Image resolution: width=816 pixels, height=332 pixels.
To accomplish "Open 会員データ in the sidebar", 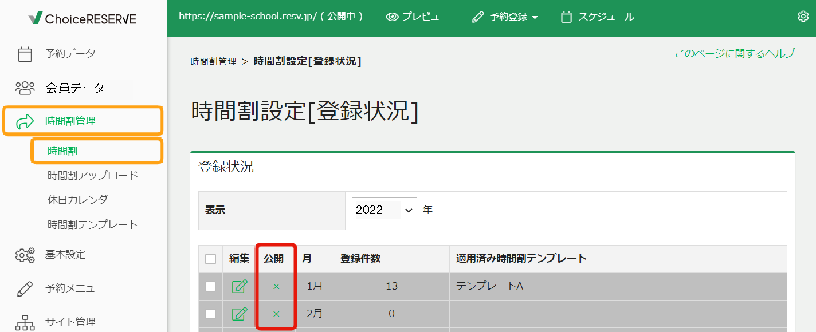I will [75, 88].
